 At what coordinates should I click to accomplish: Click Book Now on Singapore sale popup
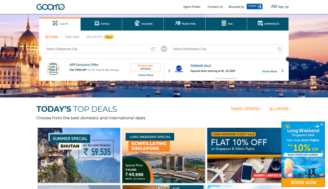coord(303,183)
